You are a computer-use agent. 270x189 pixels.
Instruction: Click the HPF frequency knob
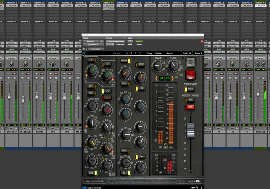click(x=107, y=75)
